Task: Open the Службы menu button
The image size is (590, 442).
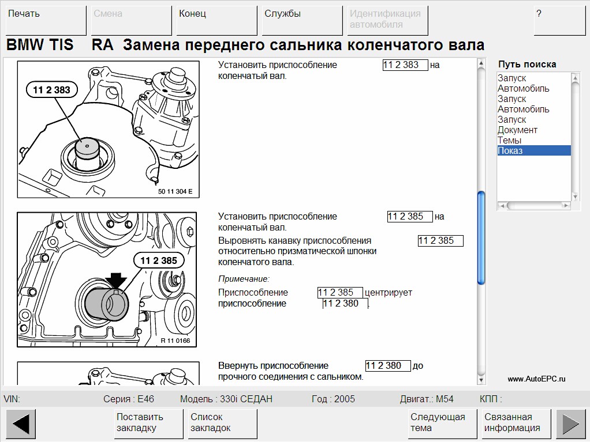Action: coord(302,20)
